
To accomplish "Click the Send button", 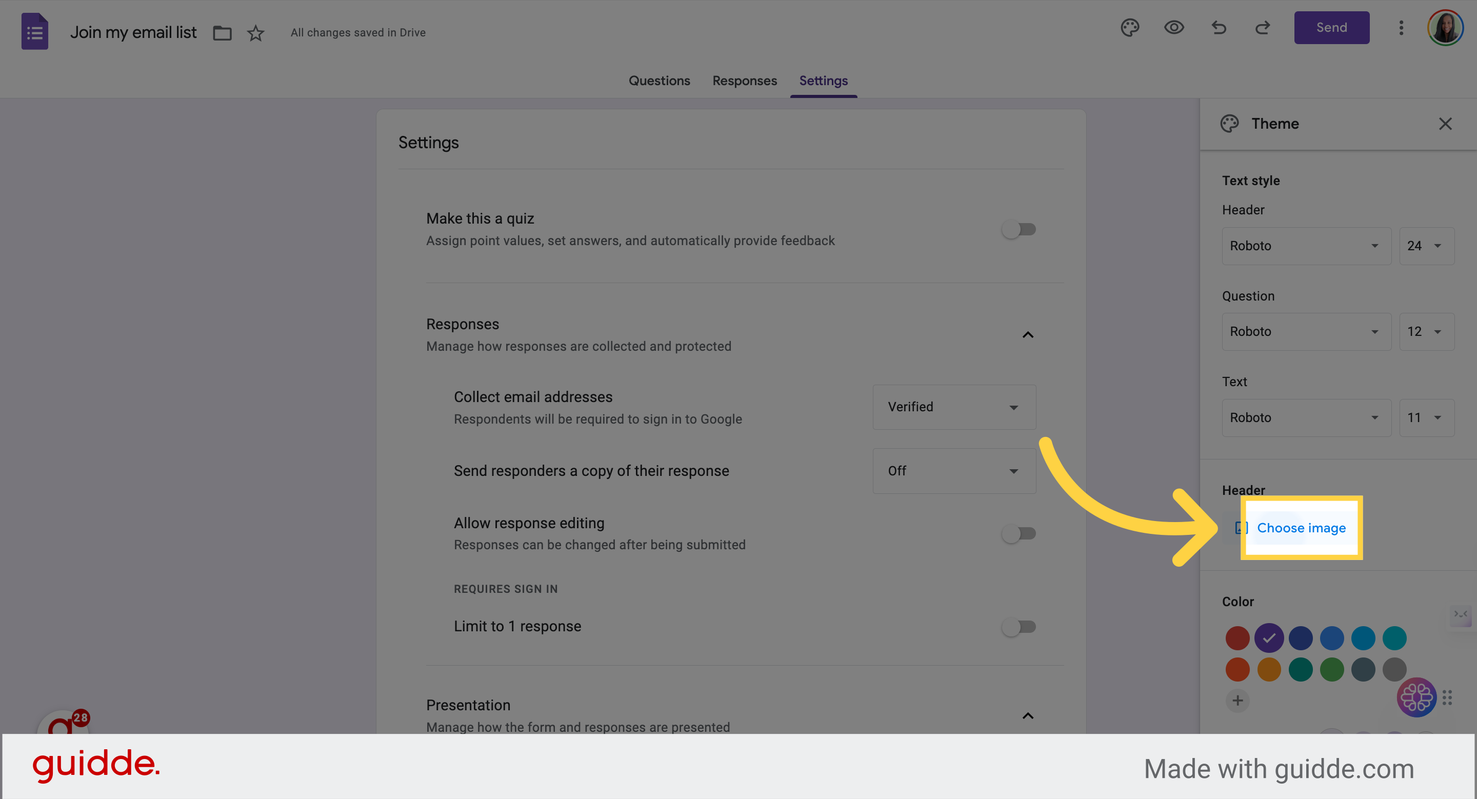I will [x=1331, y=28].
